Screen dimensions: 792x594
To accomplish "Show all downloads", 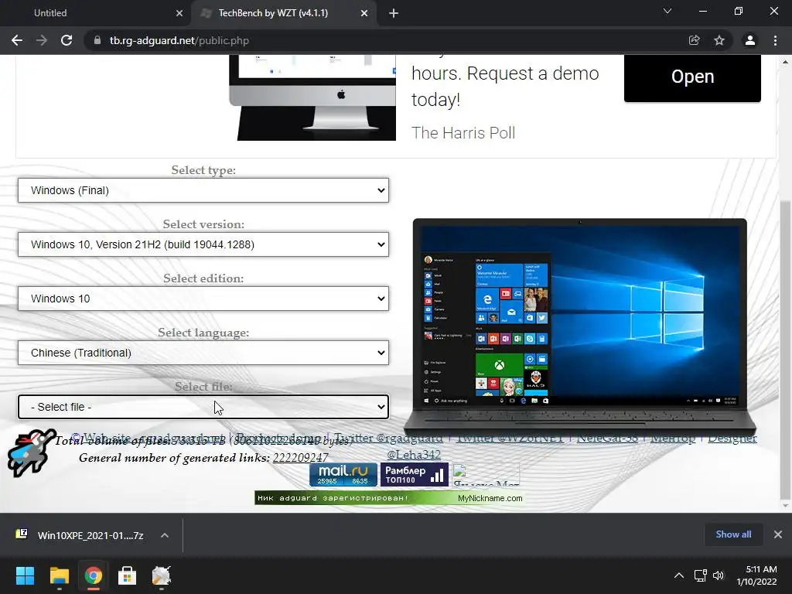I will tap(733, 534).
